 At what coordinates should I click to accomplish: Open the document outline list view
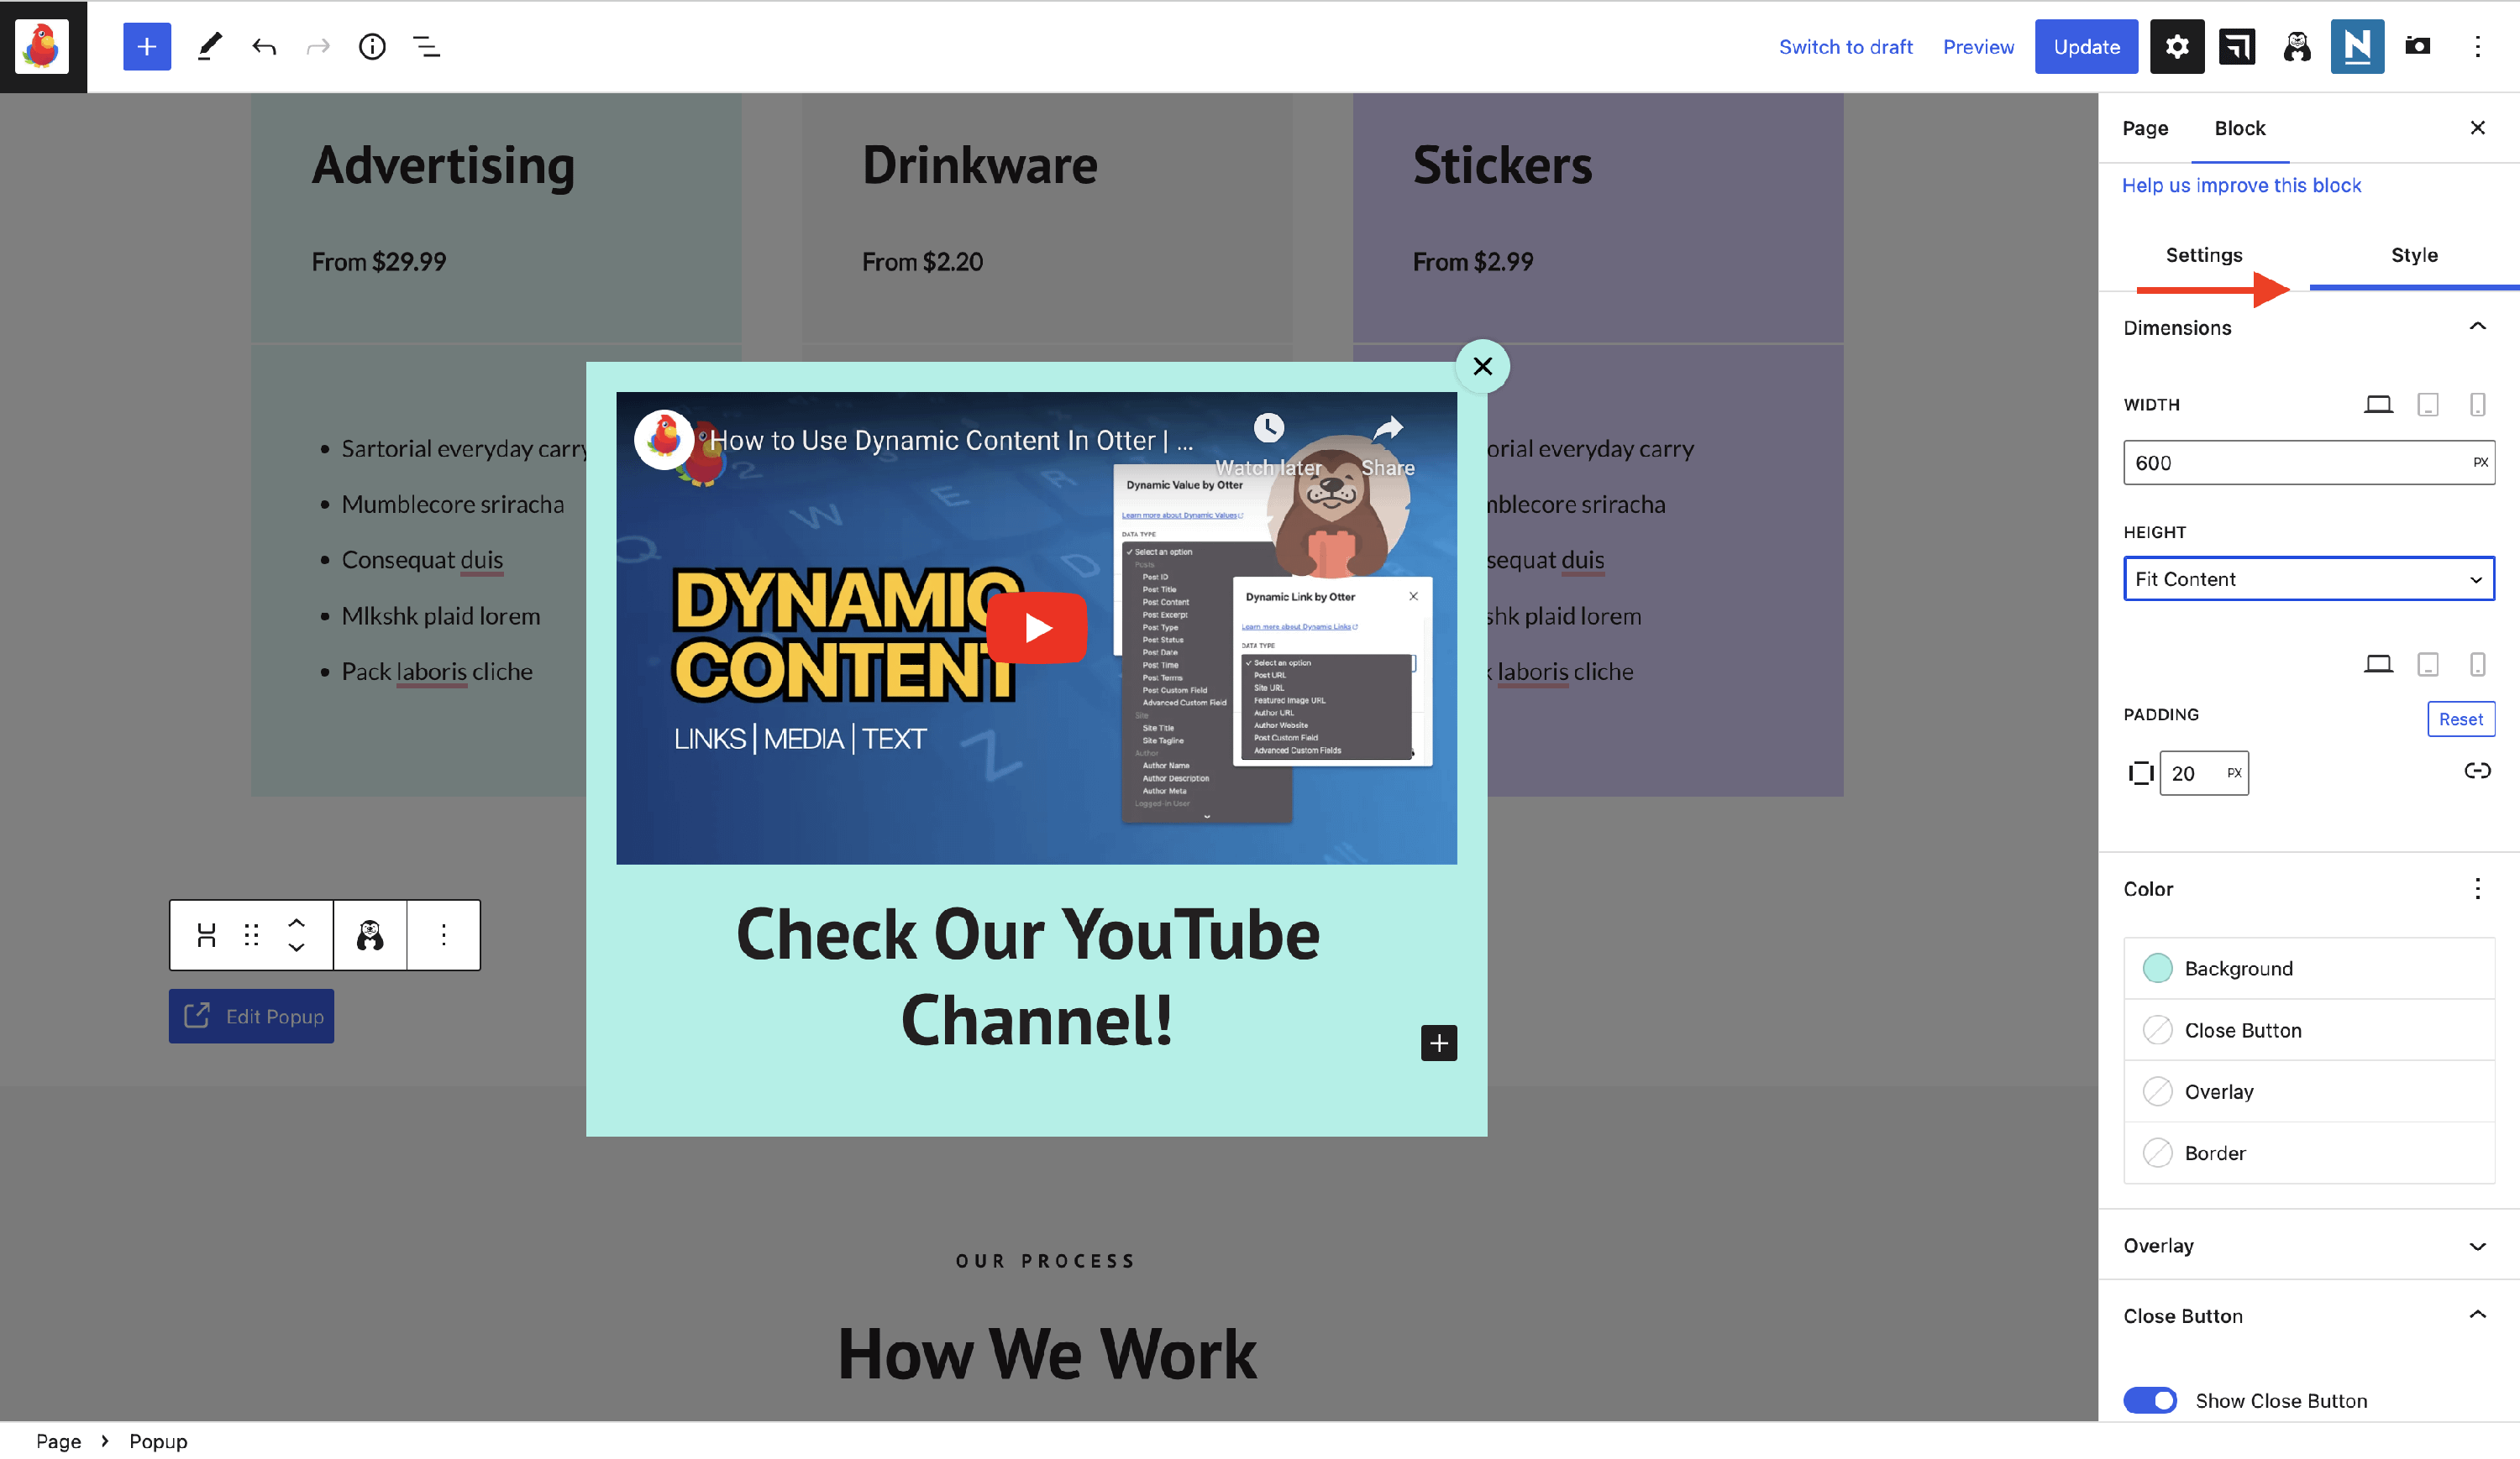427,46
